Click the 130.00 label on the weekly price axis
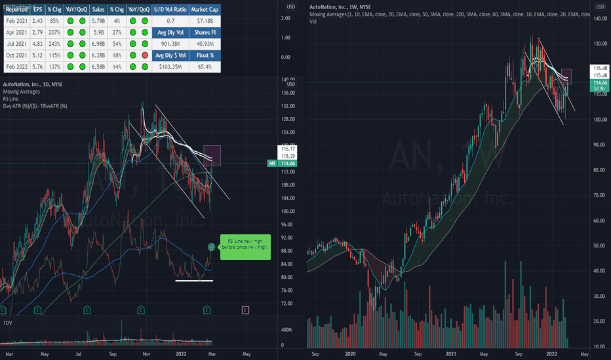 [601, 44]
